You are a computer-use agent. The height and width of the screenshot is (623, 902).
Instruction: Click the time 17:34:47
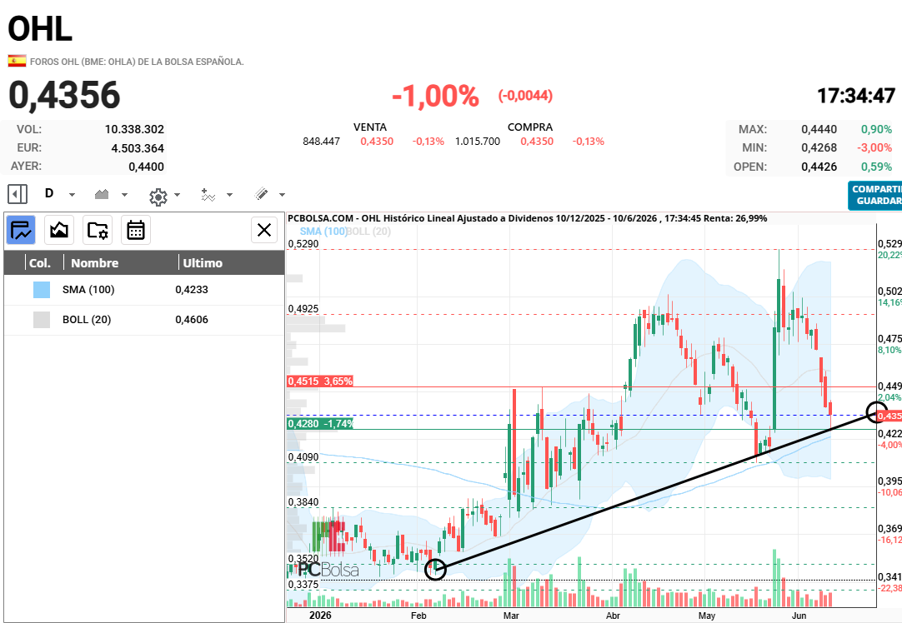coord(856,96)
